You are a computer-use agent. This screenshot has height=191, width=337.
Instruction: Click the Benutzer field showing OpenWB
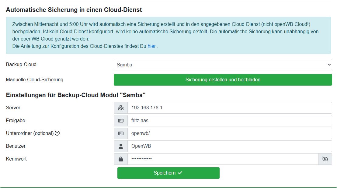[x=230, y=146]
